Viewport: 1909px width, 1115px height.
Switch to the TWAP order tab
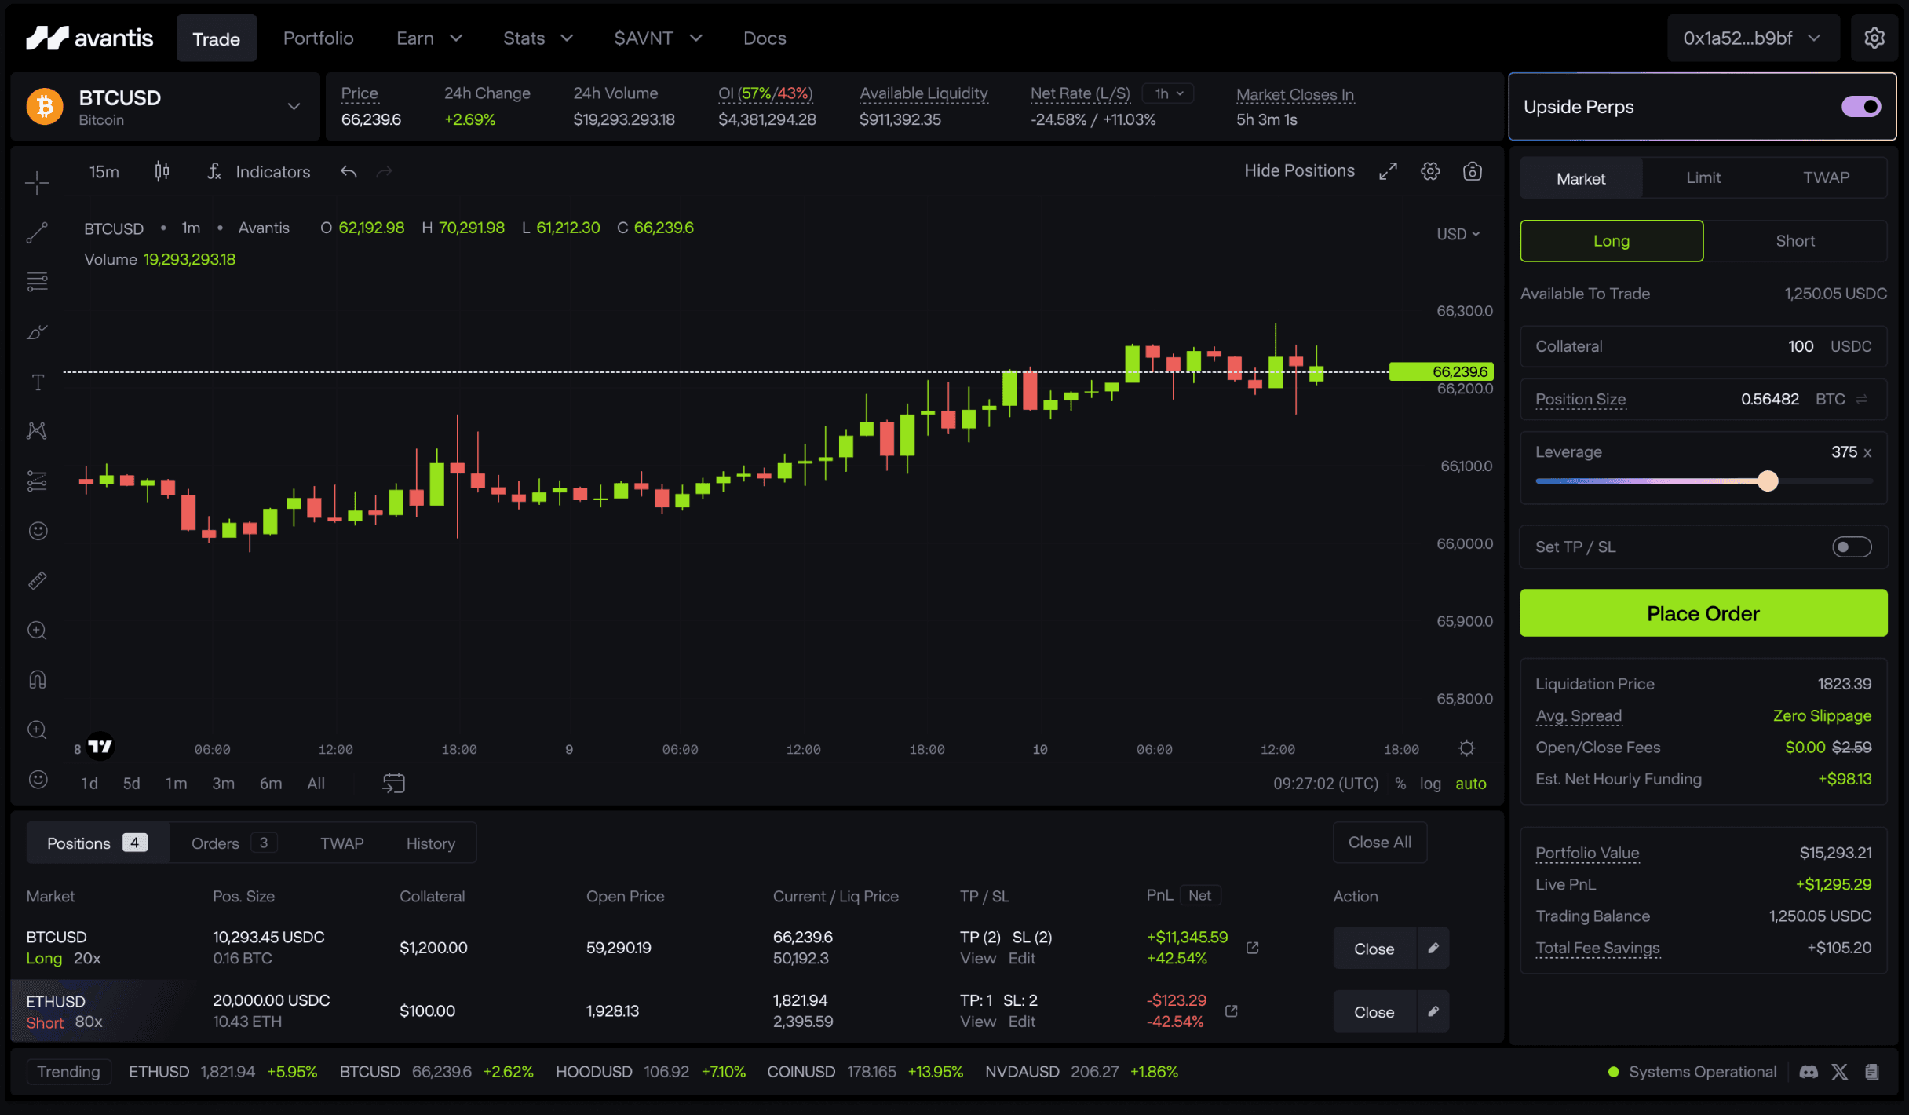click(x=1826, y=178)
